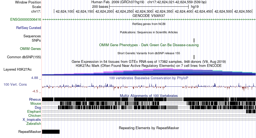Click the -4.5 PhyloP lower scale value
This screenshot has height=138, width=256.
pos(35,91)
